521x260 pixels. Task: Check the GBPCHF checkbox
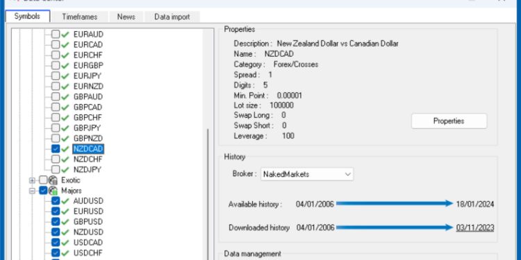pos(56,118)
